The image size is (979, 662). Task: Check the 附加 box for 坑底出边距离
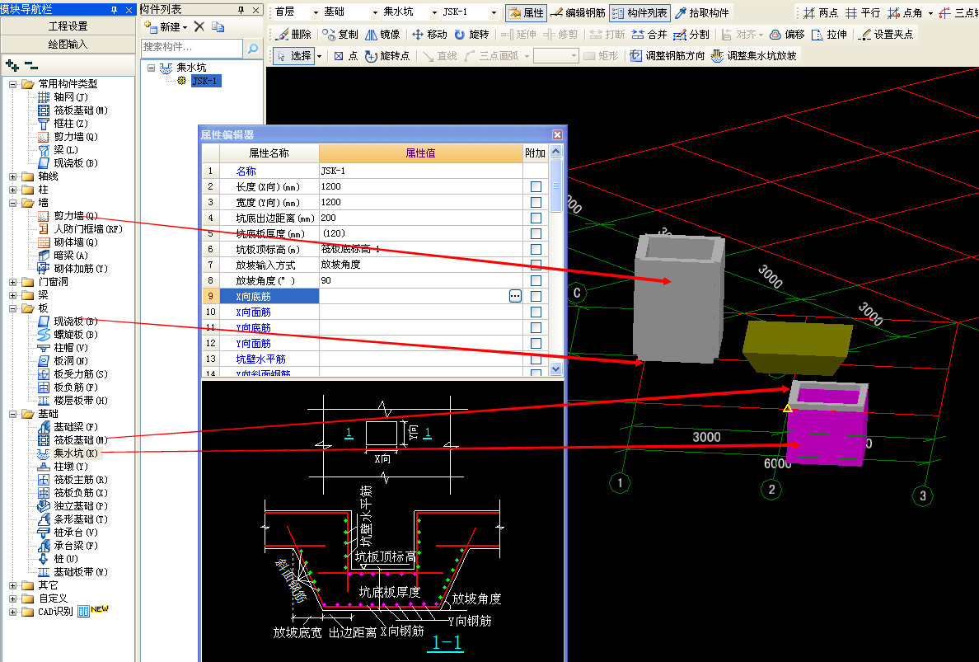click(536, 218)
